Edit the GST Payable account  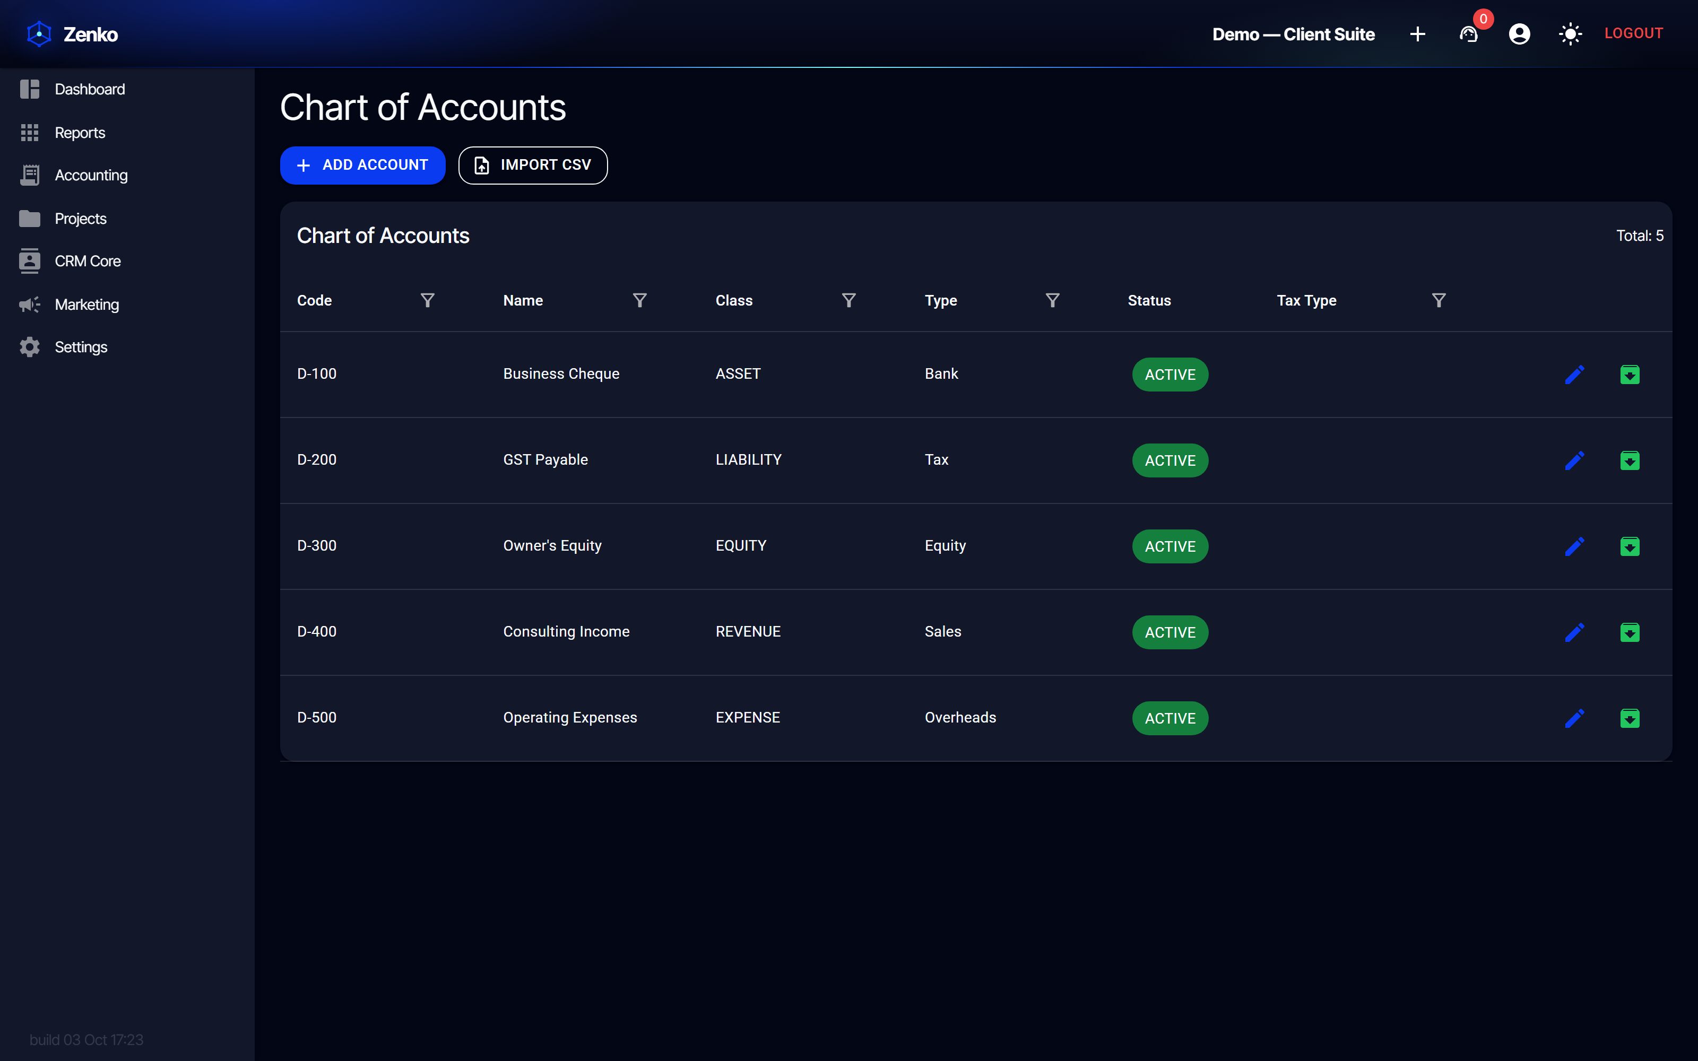(1574, 460)
